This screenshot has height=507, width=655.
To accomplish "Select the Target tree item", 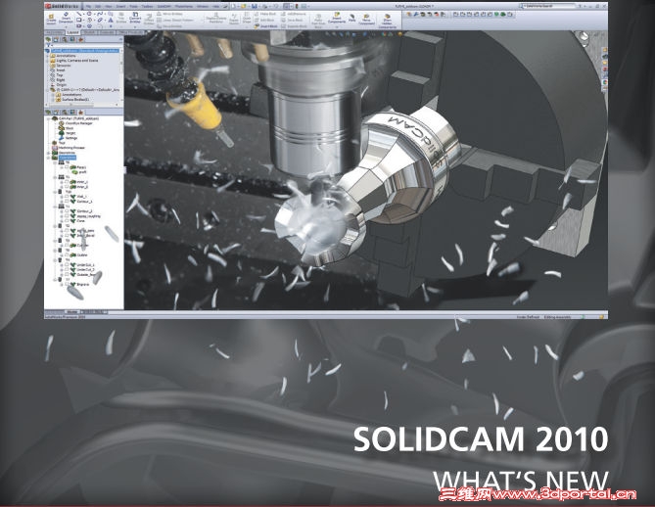I will tap(67, 133).
